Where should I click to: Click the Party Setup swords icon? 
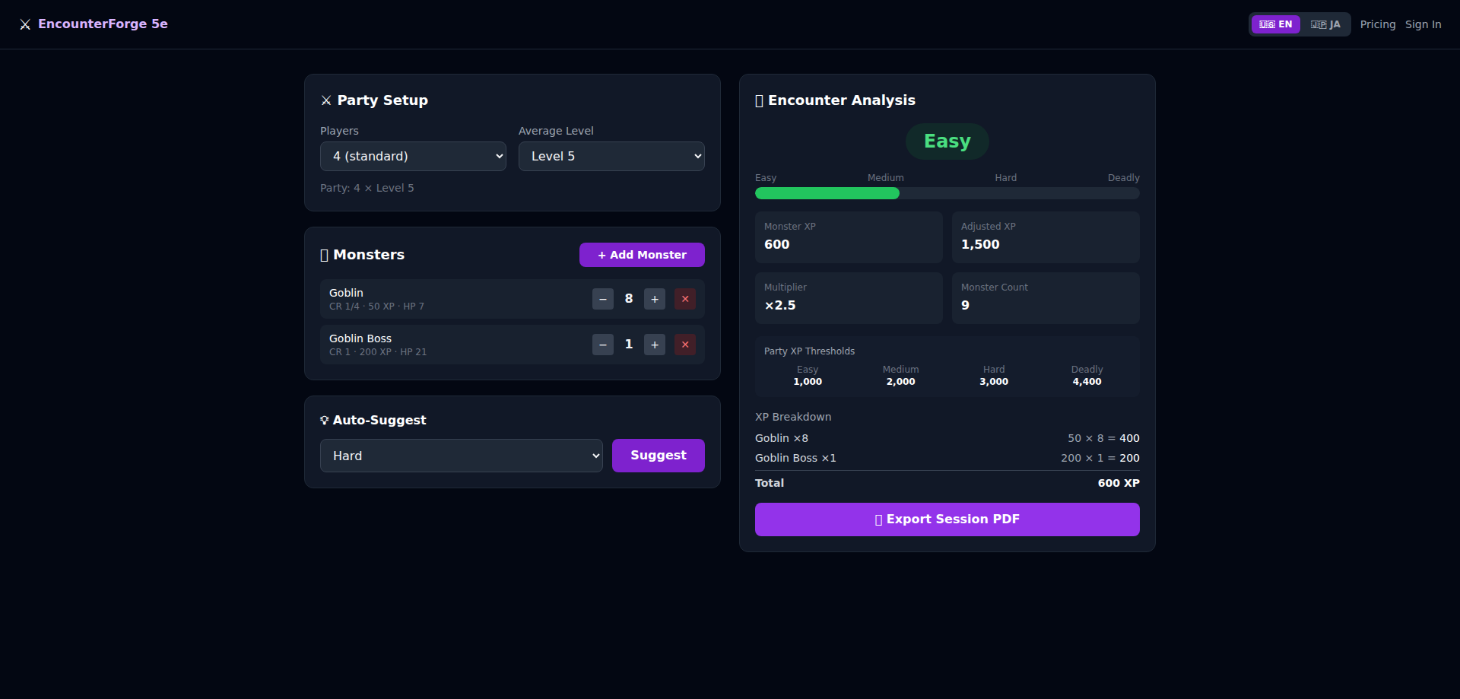[326, 100]
